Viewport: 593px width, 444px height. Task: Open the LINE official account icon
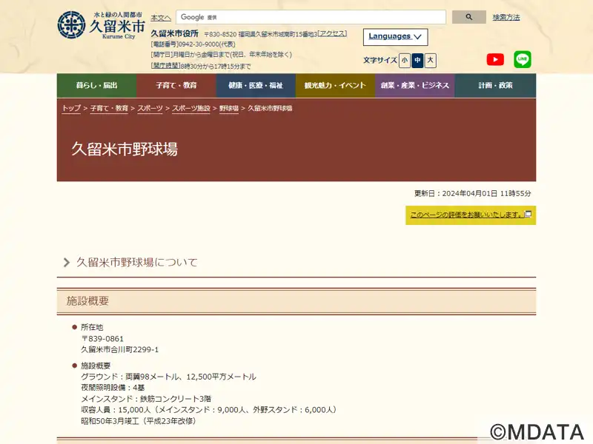523,60
